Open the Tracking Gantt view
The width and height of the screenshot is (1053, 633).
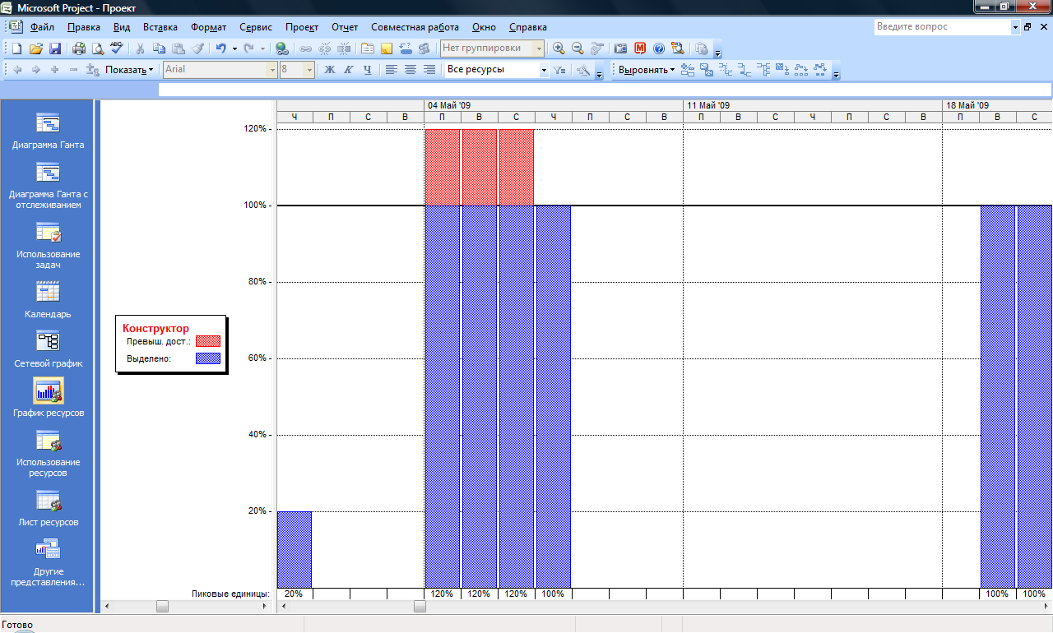pos(48,185)
